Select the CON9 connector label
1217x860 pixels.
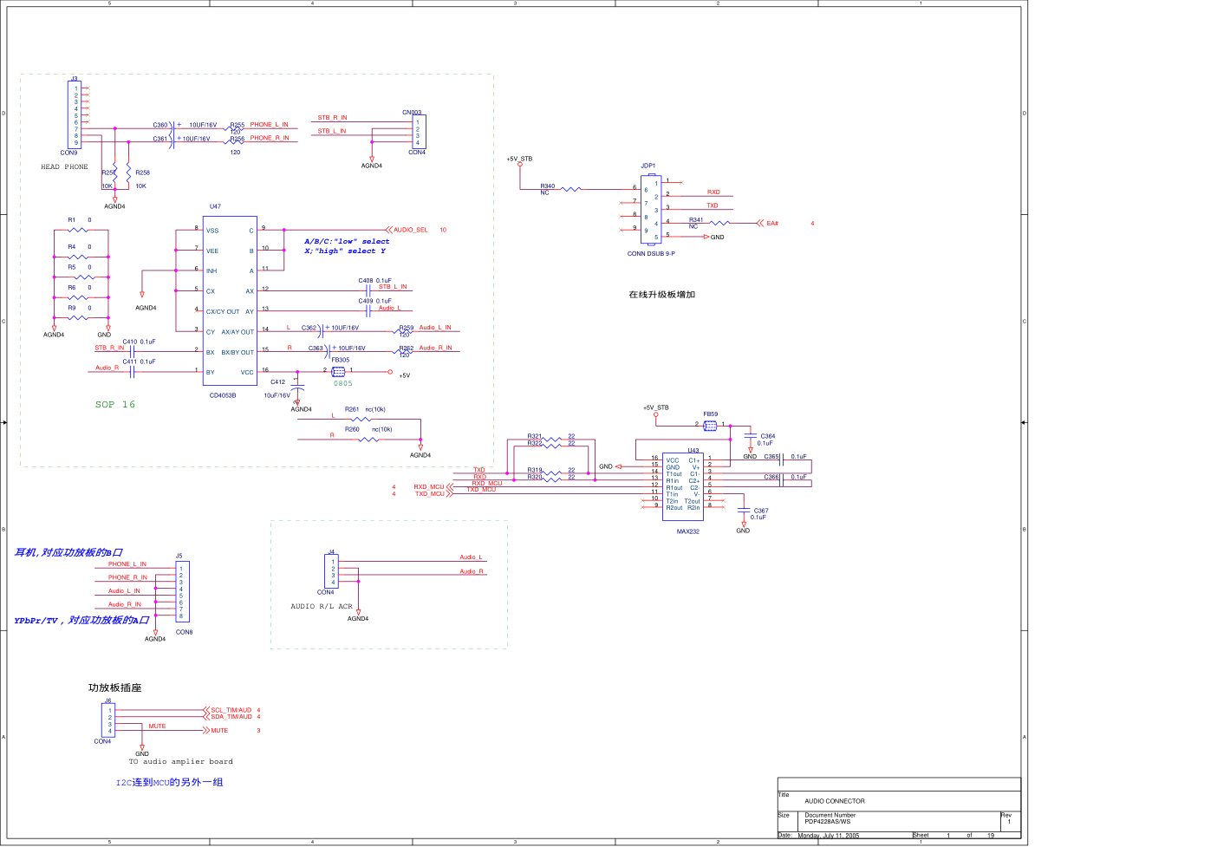click(x=68, y=153)
